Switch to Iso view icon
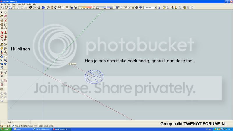The height and width of the screenshot is (131, 233). (48, 8)
